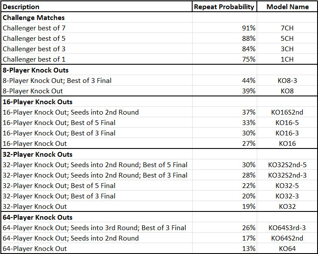This screenshot has width=318, height=254.
Task: Select the 7CH model name cell
Action: [x=287, y=28]
